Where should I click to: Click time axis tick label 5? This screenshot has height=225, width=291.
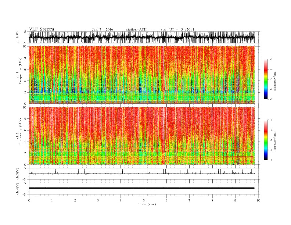coord(144,200)
